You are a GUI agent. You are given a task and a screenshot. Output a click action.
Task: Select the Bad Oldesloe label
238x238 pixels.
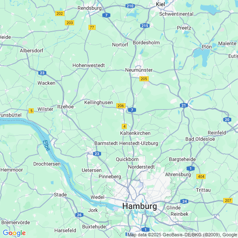click(x=200, y=139)
